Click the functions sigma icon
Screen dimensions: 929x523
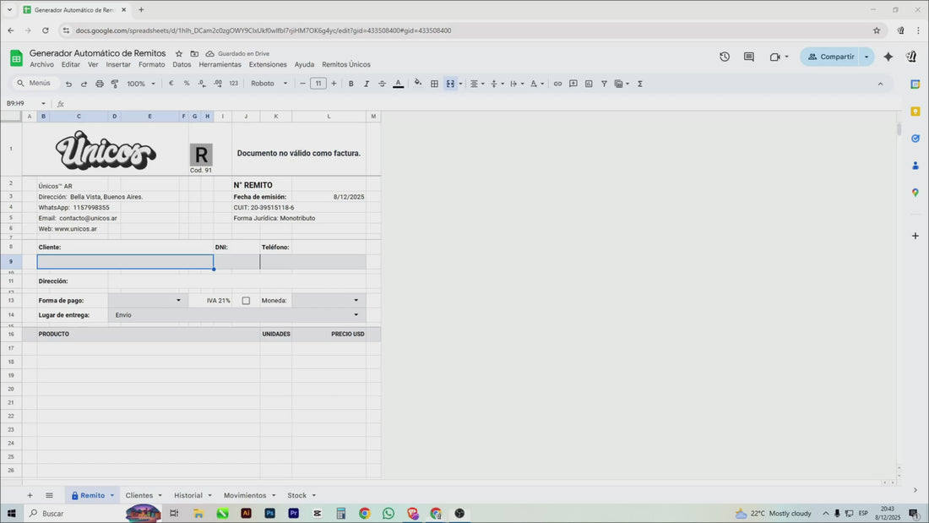(x=639, y=84)
